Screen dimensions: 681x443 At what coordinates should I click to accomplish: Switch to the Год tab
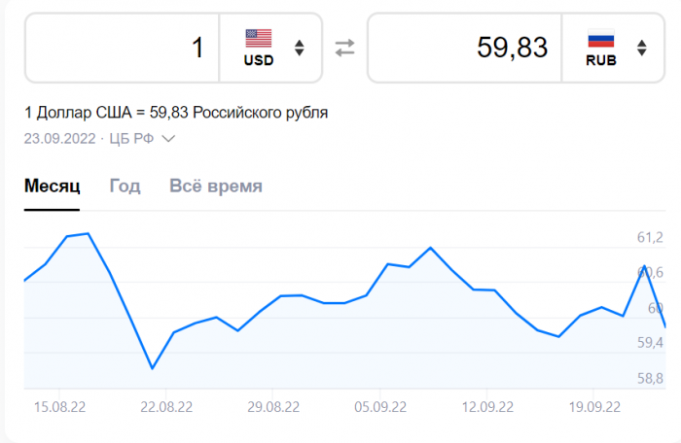coord(125,186)
